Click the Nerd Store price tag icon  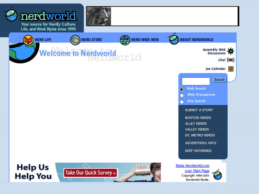coord(75,40)
